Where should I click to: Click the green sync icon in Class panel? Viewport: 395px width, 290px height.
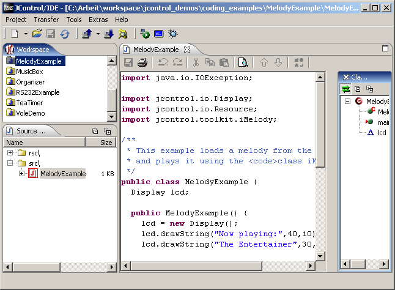coord(345,89)
